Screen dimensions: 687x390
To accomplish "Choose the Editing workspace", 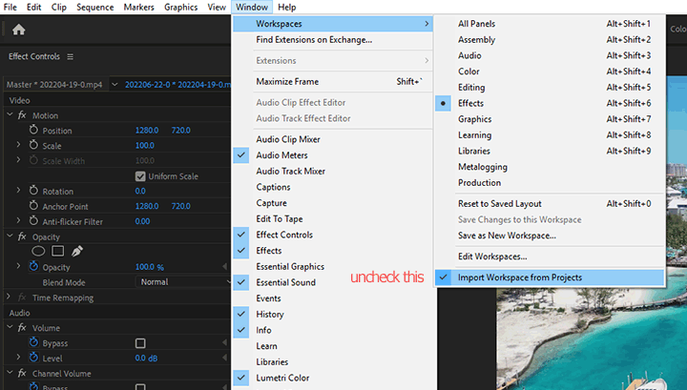I will coord(473,87).
